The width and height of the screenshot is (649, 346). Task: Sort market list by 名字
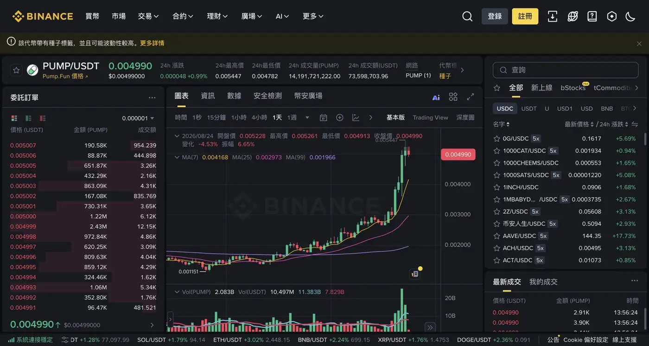pyautogui.click(x=501, y=124)
